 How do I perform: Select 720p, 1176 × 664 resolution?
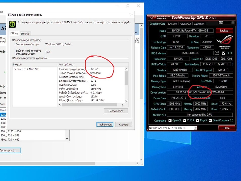pos(11,131)
